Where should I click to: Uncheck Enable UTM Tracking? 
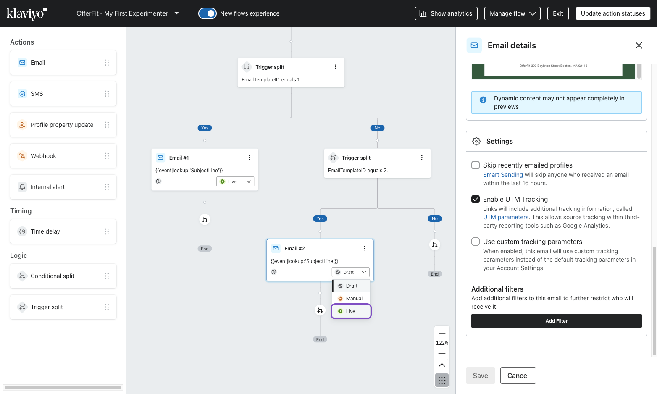click(475, 199)
